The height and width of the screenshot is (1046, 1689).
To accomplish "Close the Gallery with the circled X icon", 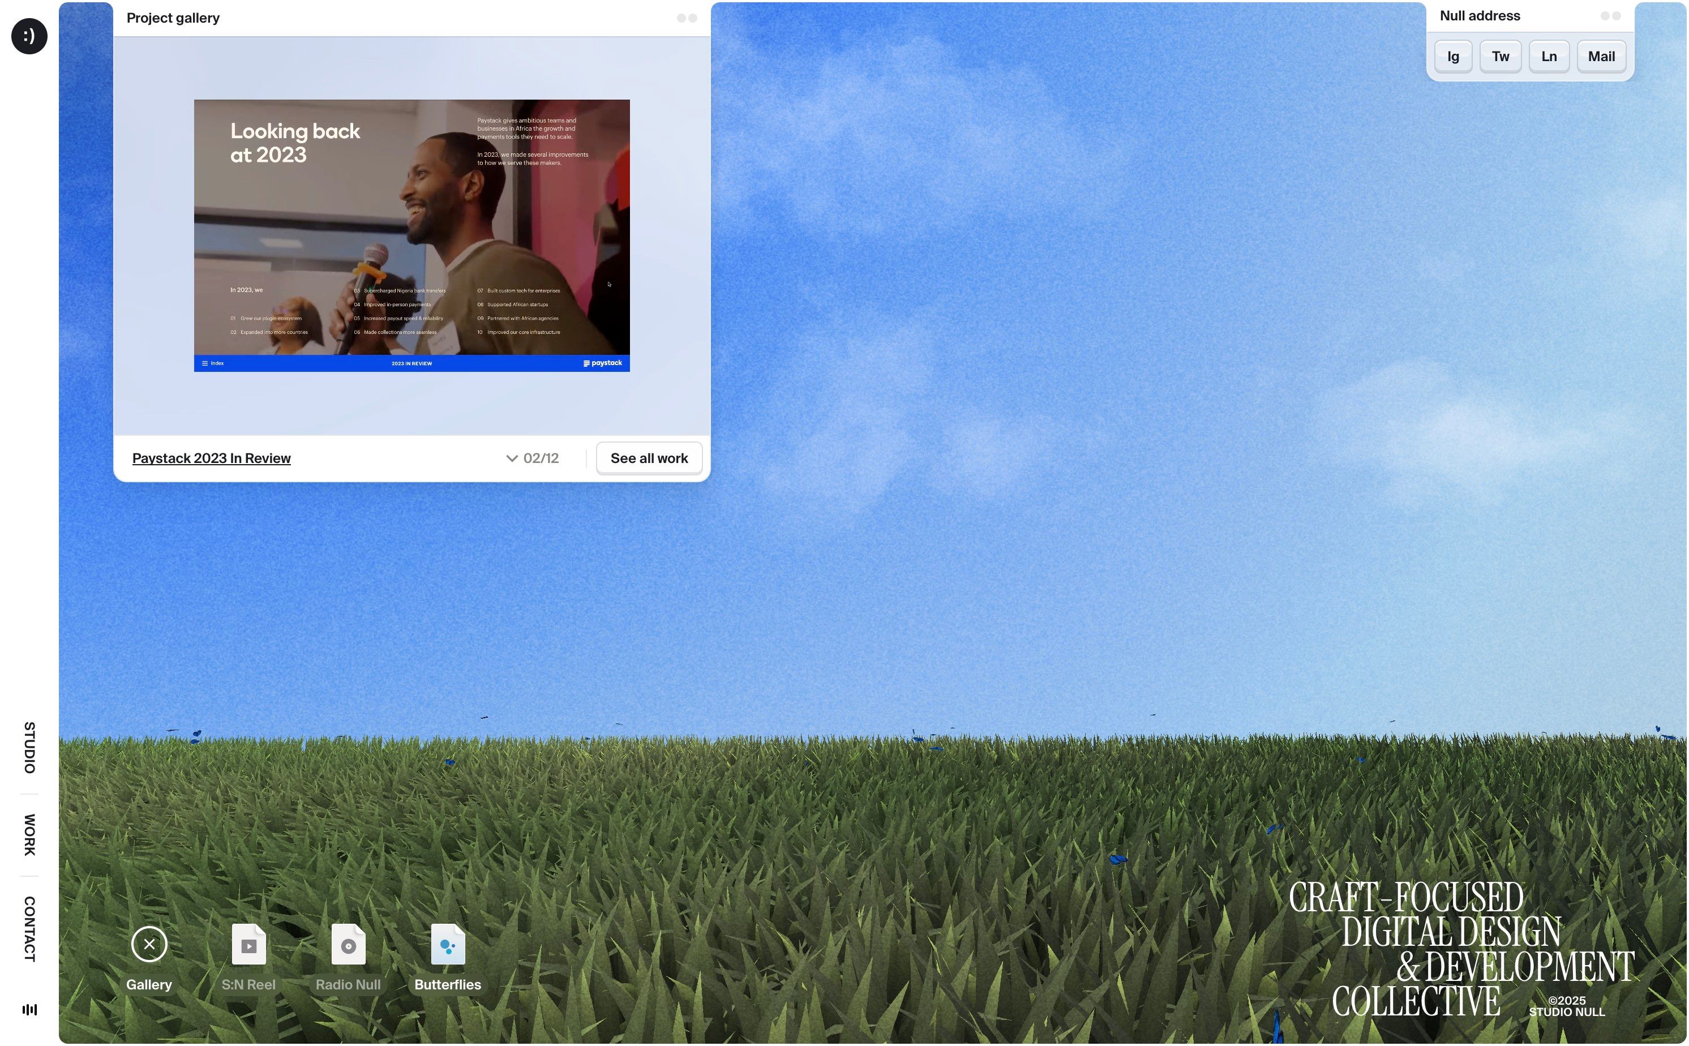I will 149,944.
